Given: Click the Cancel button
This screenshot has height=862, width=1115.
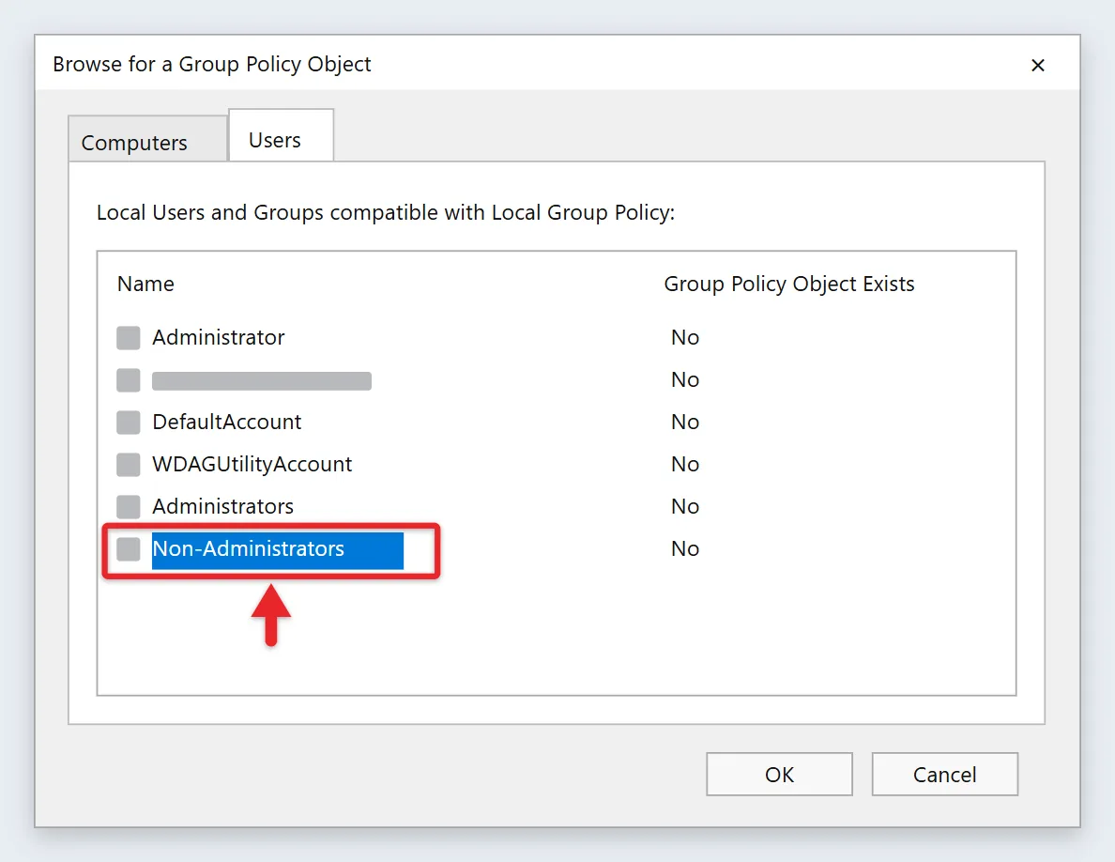Looking at the screenshot, I should 945,775.
